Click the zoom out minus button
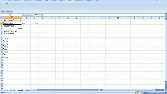 150,93
